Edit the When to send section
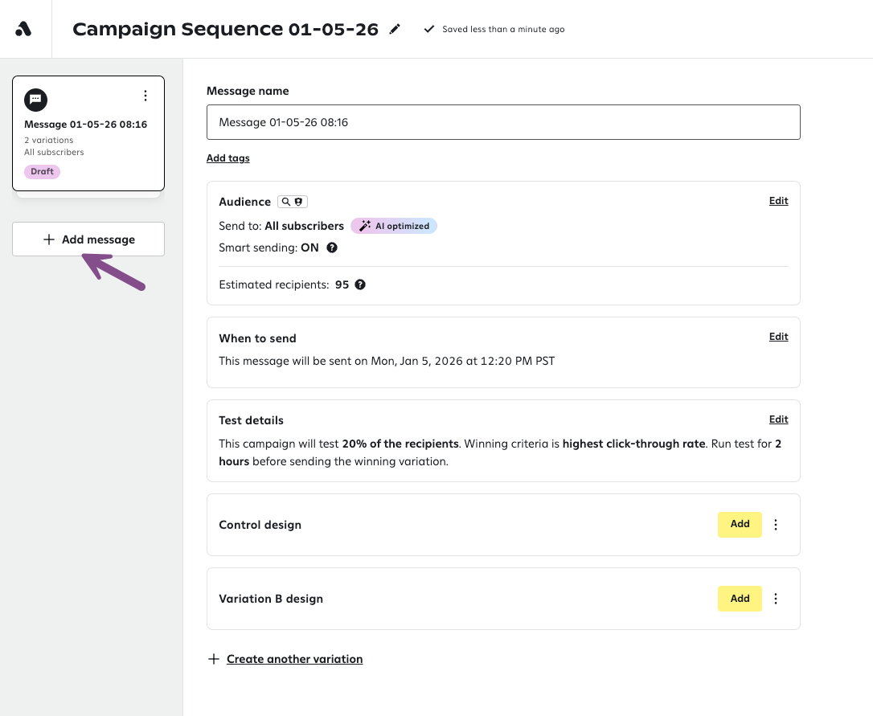This screenshot has height=716, width=873. click(778, 337)
